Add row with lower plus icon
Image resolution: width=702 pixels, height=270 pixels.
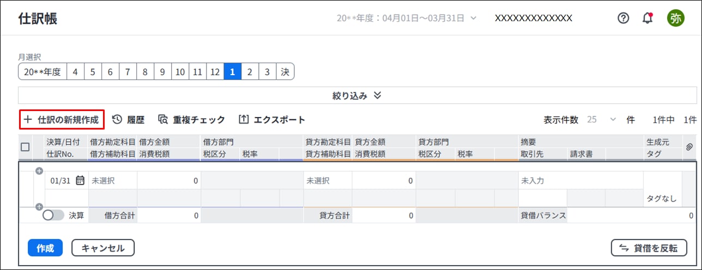[39, 207]
